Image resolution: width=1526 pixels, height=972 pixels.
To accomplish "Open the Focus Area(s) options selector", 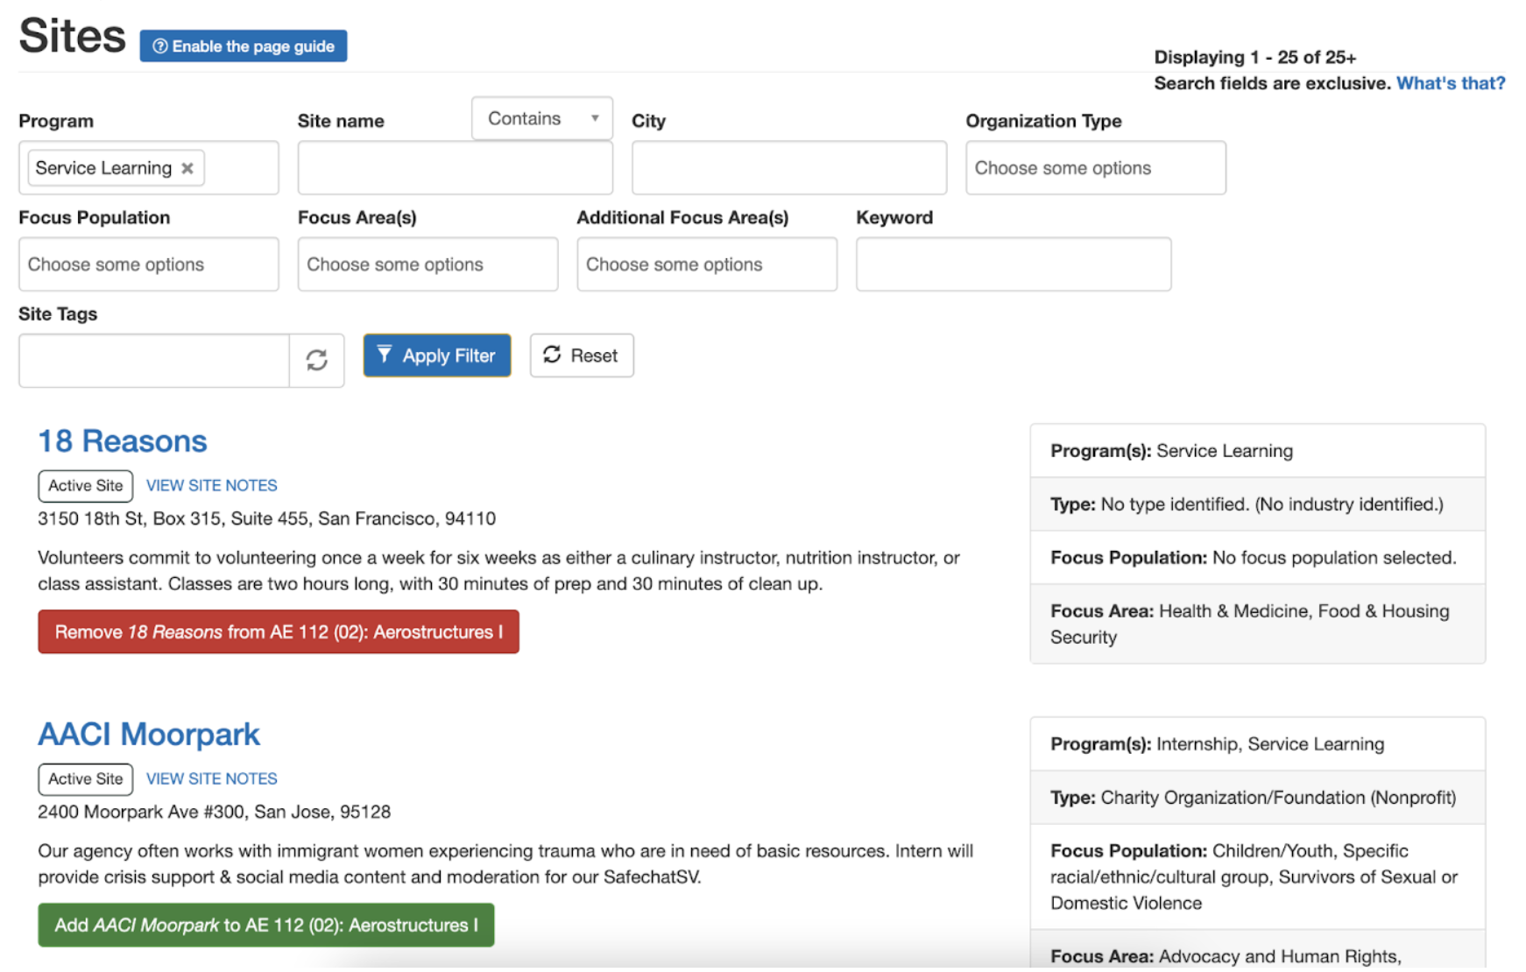I will point(427,264).
